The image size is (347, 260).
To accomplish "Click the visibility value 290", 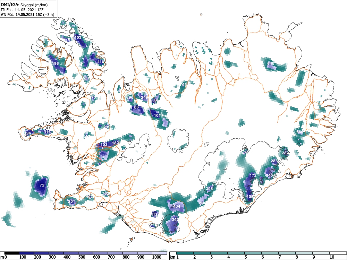I will pyautogui.click(x=130, y=97).
